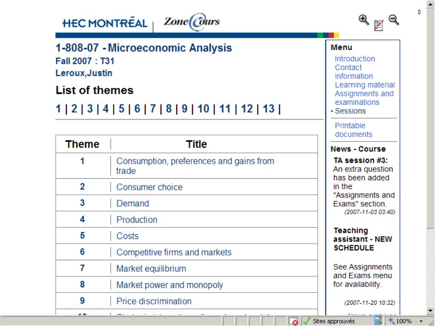Click theme number 1 in table
Image resolution: width=435 pixels, height=326 pixels.
pos(82,161)
